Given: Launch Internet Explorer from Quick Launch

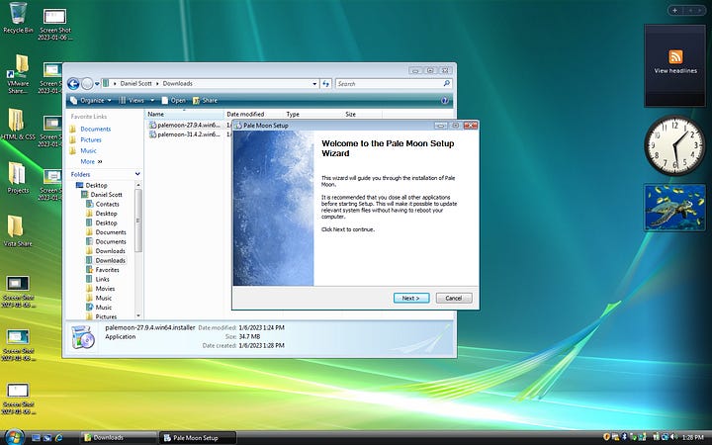Looking at the screenshot, I should tap(58, 438).
